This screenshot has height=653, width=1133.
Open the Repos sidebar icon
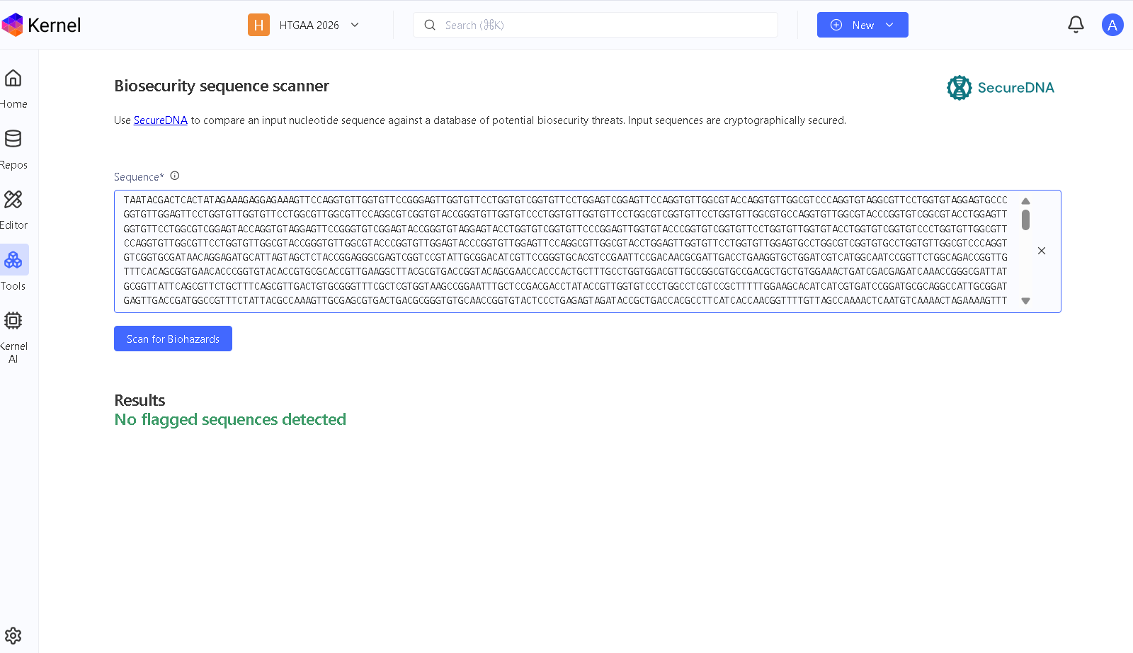point(13,138)
